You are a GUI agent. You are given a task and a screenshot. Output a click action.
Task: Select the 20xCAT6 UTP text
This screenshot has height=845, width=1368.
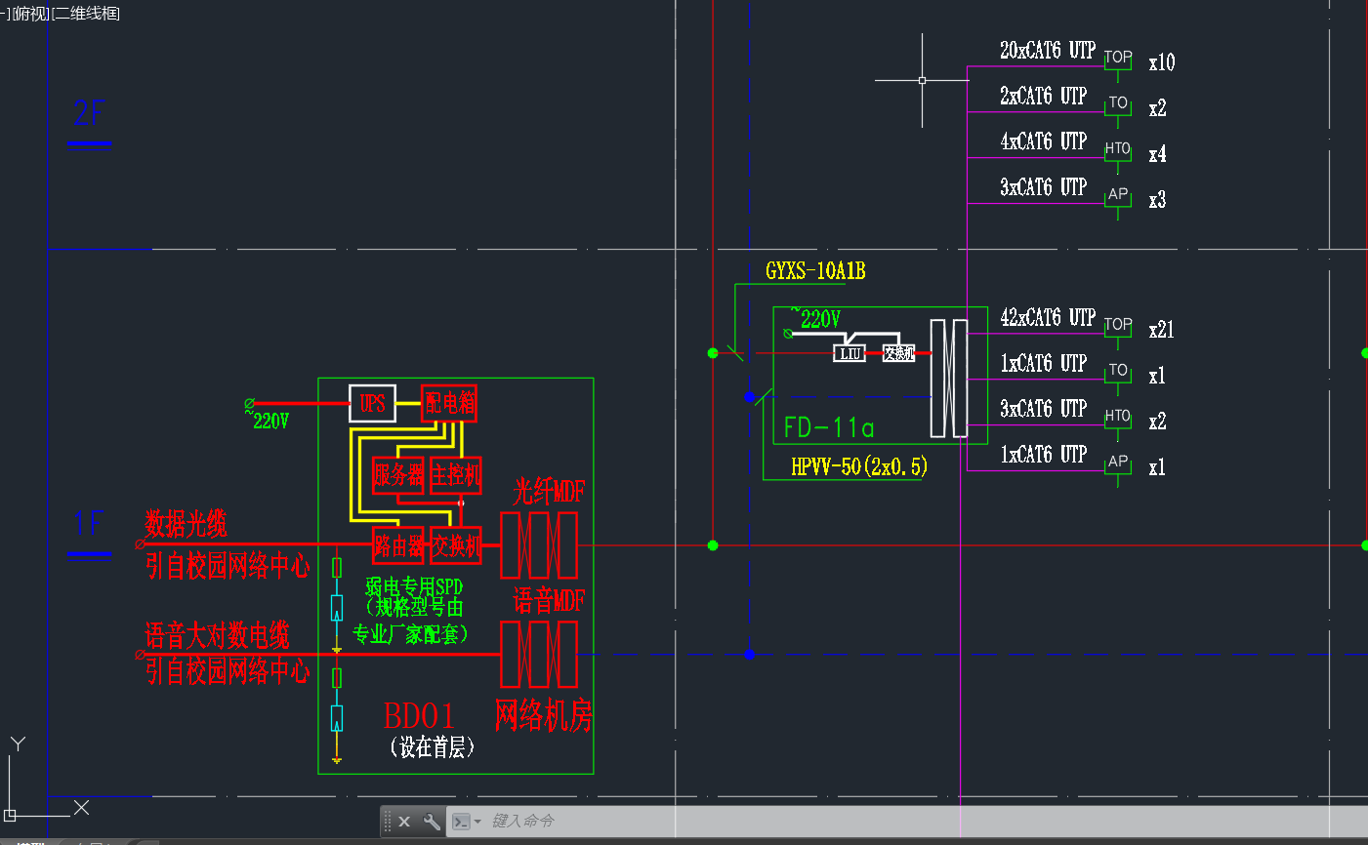point(1048,51)
